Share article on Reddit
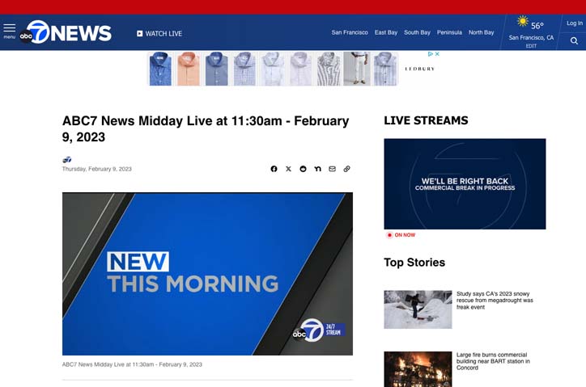The height and width of the screenshot is (387, 586). [x=303, y=169]
